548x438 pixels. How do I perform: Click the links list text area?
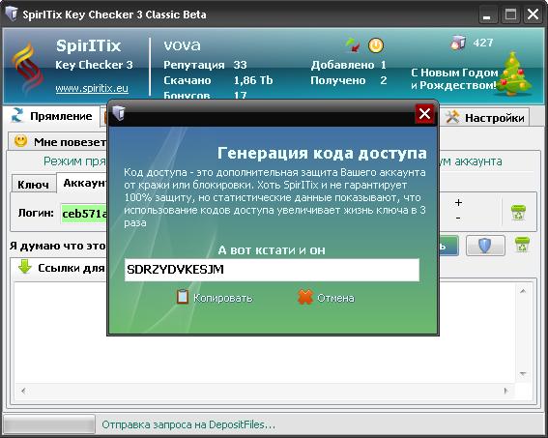click(265, 333)
